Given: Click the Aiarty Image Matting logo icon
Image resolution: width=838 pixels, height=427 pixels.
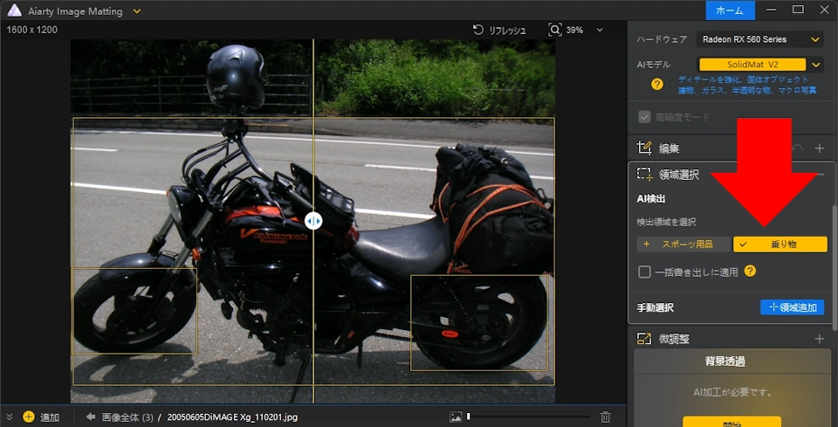Looking at the screenshot, I should pyautogui.click(x=15, y=10).
